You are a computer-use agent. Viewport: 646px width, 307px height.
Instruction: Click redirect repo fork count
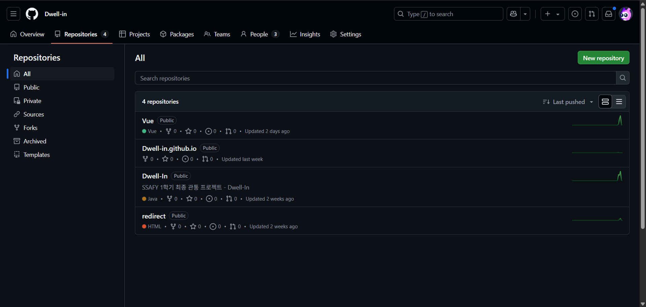[x=176, y=227]
